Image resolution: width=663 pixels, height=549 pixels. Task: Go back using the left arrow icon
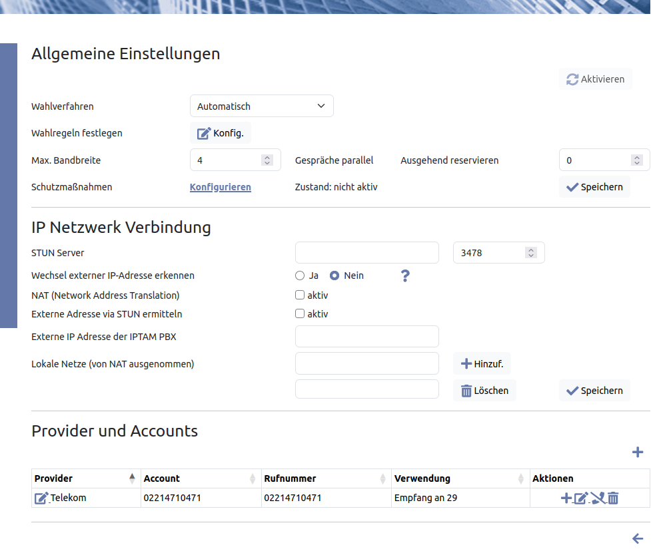coord(637,538)
